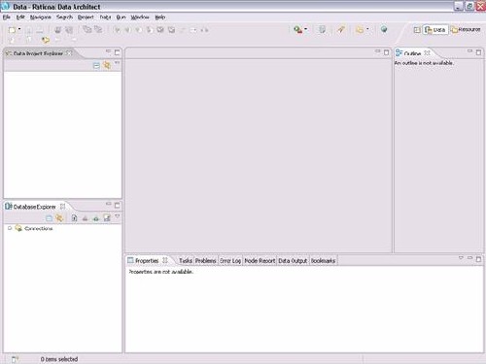Open Database Explorer view menu
The height and width of the screenshot is (364, 486).
[118, 216]
